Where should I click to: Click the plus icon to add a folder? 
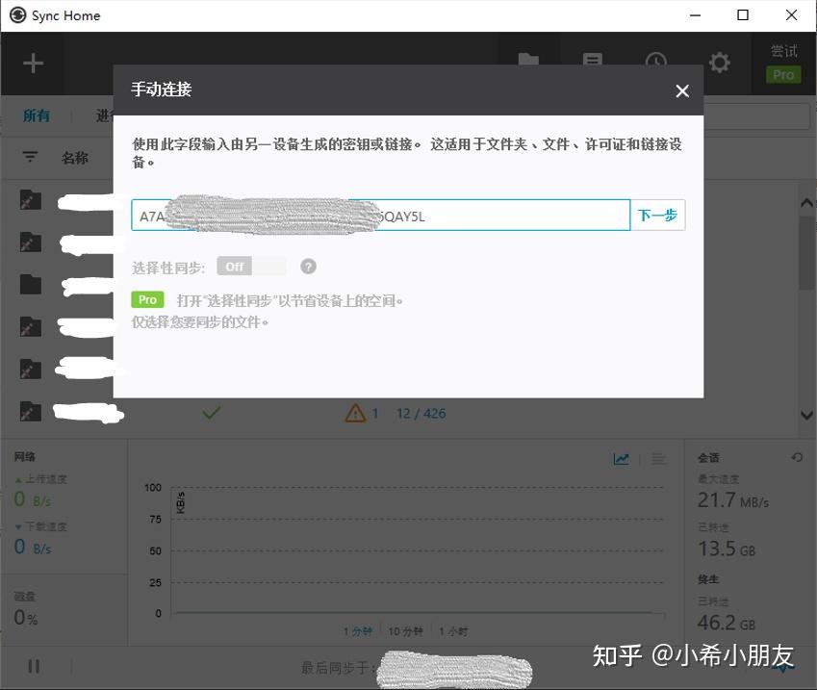pos(33,63)
